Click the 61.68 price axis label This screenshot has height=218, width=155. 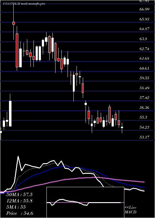pyautogui.click(x=144, y=59)
